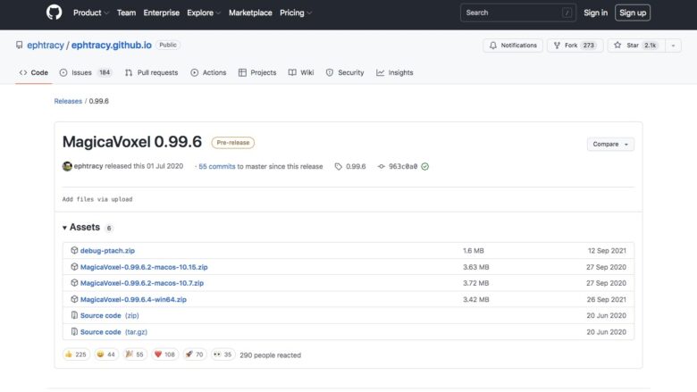This screenshot has height=392, width=697.
Task: Open the GitHub home logo
Action: 54,13
